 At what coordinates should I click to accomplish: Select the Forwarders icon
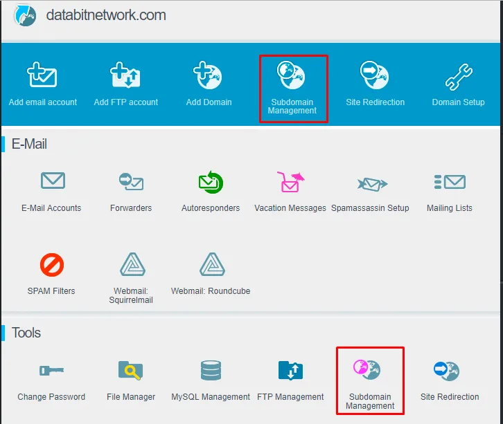click(130, 182)
